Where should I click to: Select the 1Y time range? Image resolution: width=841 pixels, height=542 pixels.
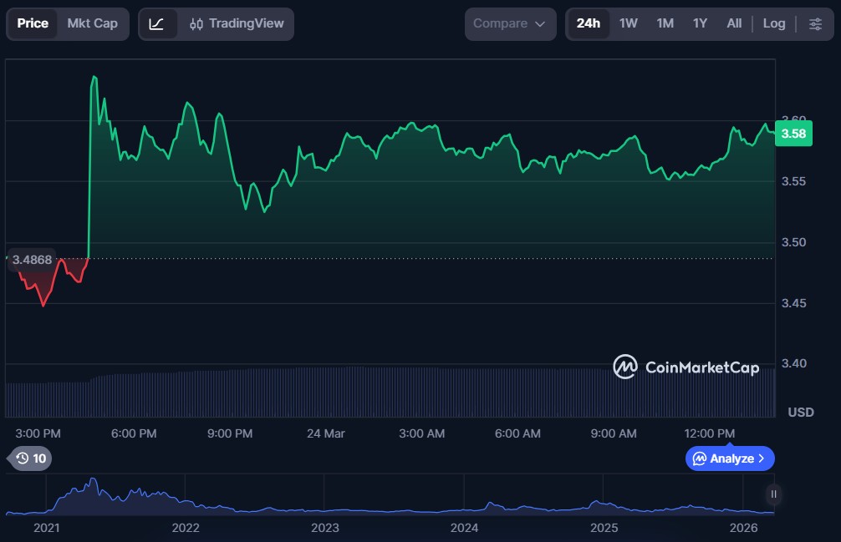[700, 23]
